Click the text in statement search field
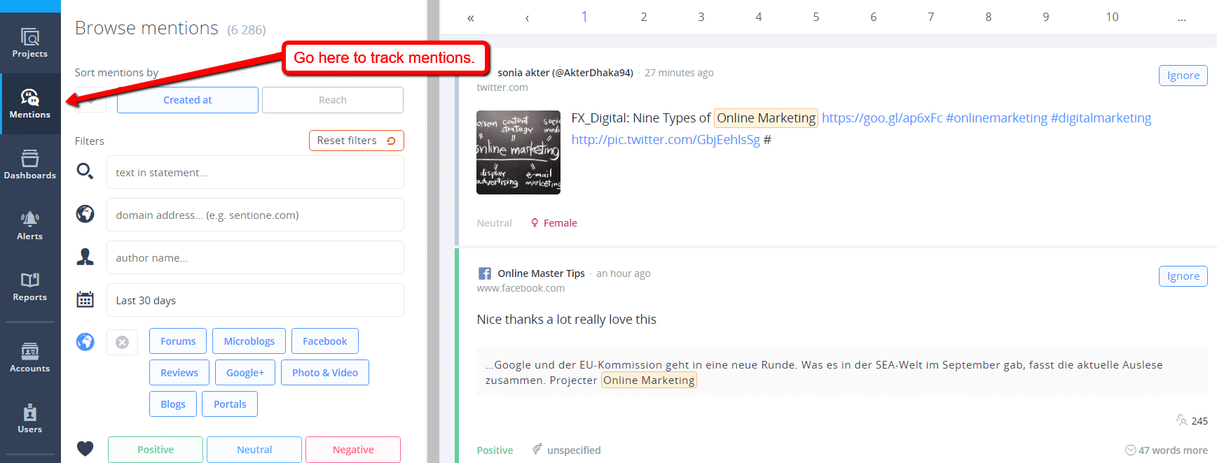Screen dimensions: 1217x463 [255, 173]
